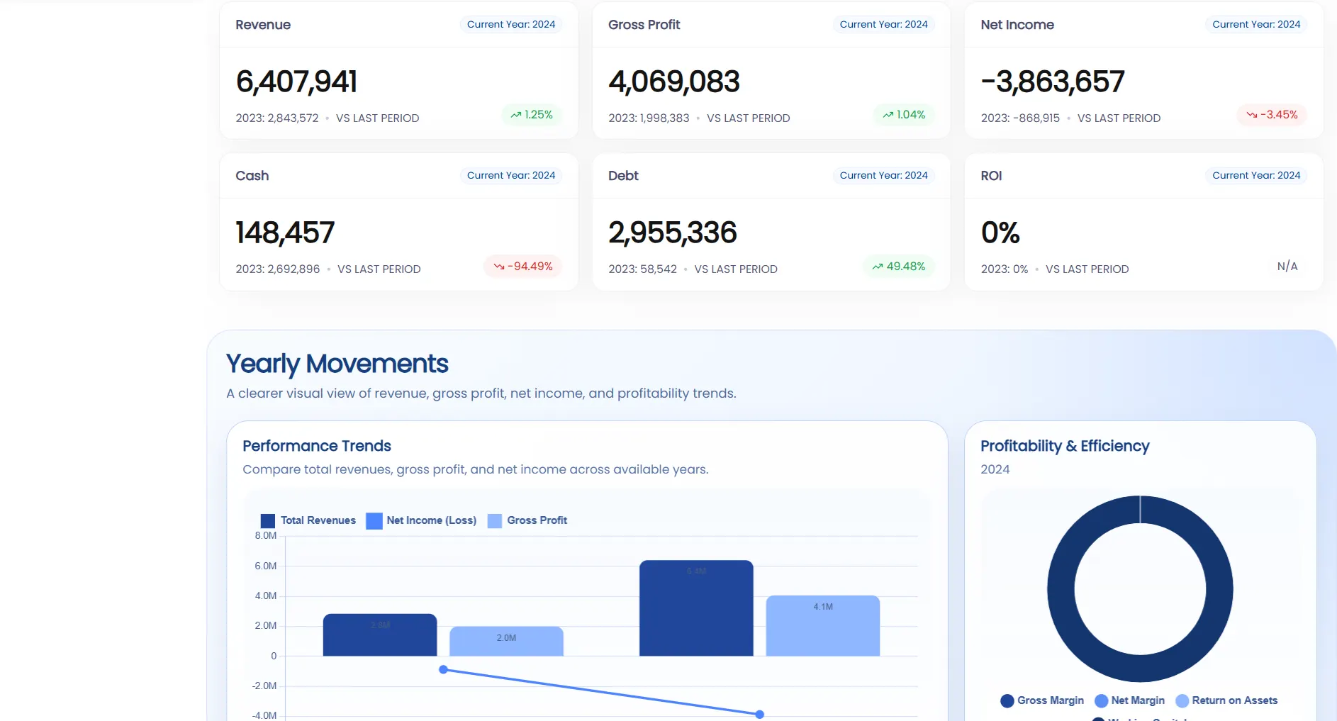Select the light blue bar labeled 4.1M
The width and height of the screenshot is (1337, 721).
[823, 626]
